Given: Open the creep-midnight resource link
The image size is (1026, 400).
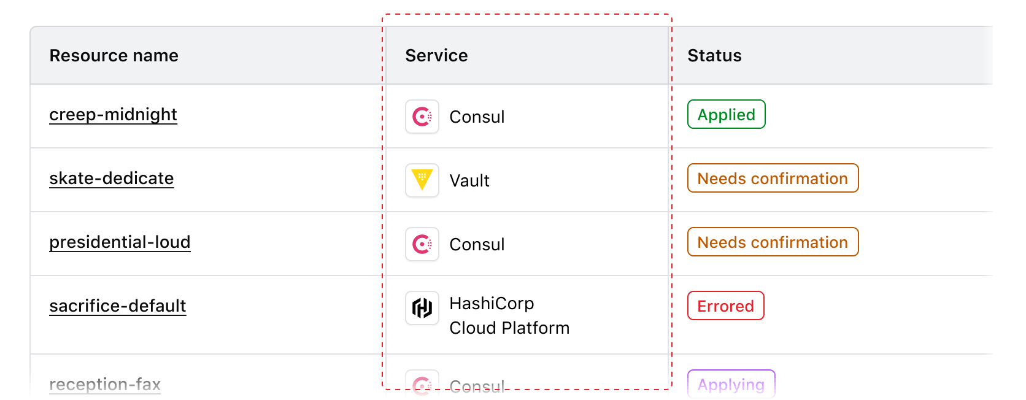Looking at the screenshot, I should (114, 115).
